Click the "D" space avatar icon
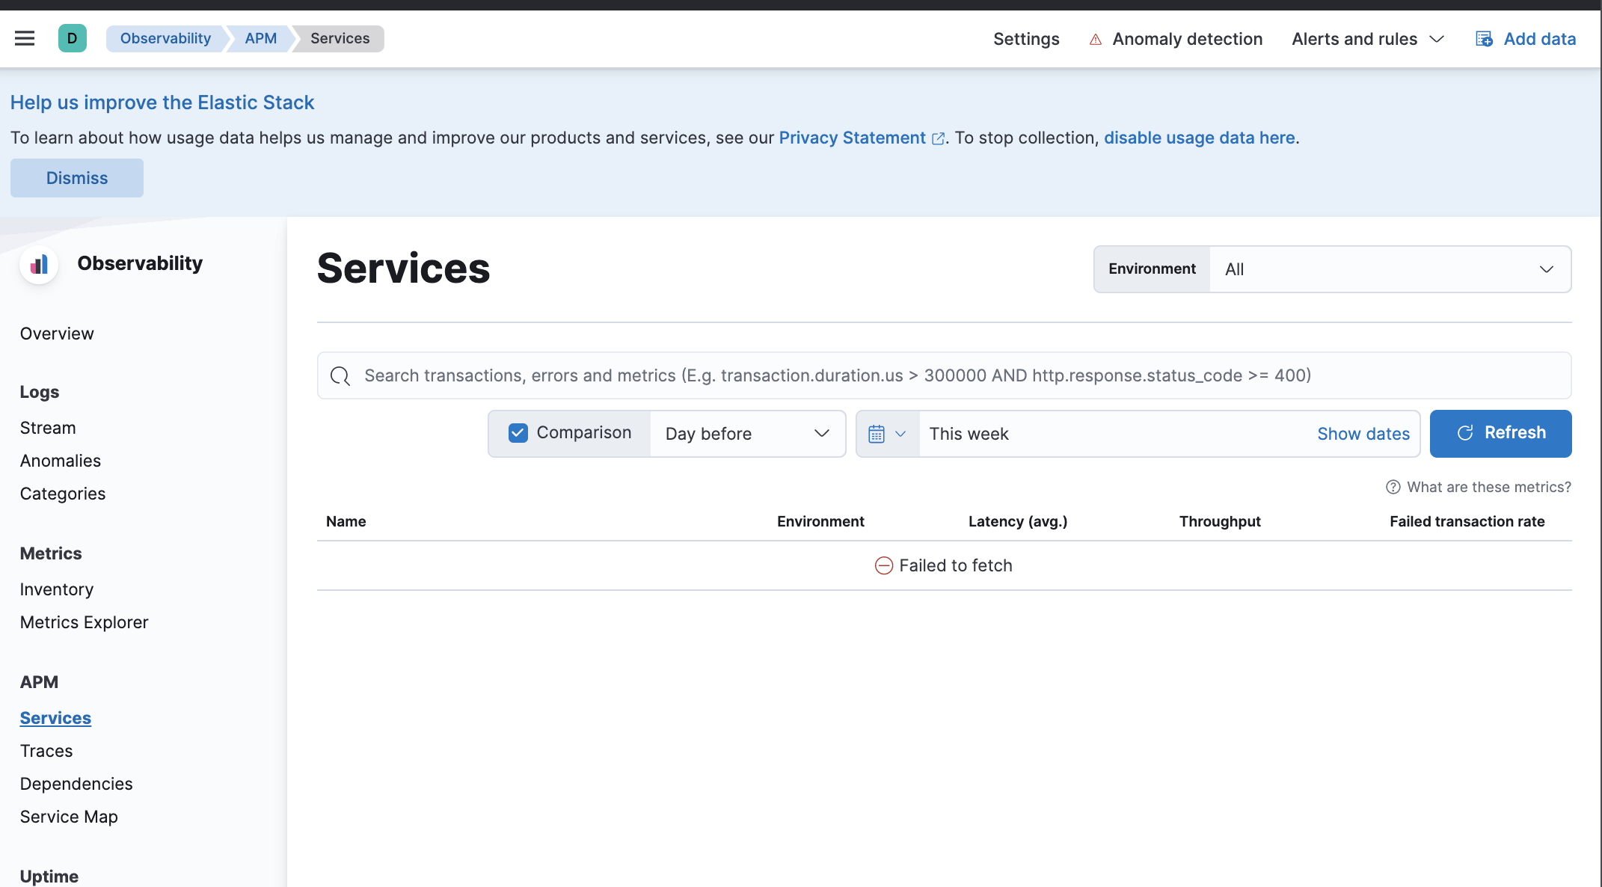 (x=72, y=37)
